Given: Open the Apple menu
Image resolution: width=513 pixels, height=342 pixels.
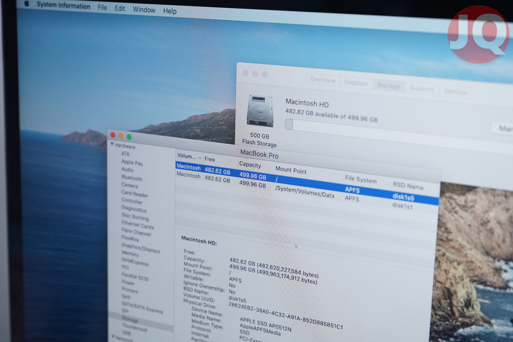Looking at the screenshot, I should coord(26,3).
